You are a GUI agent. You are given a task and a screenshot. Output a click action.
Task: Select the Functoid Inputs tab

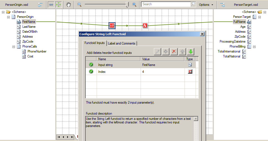(x=94, y=43)
